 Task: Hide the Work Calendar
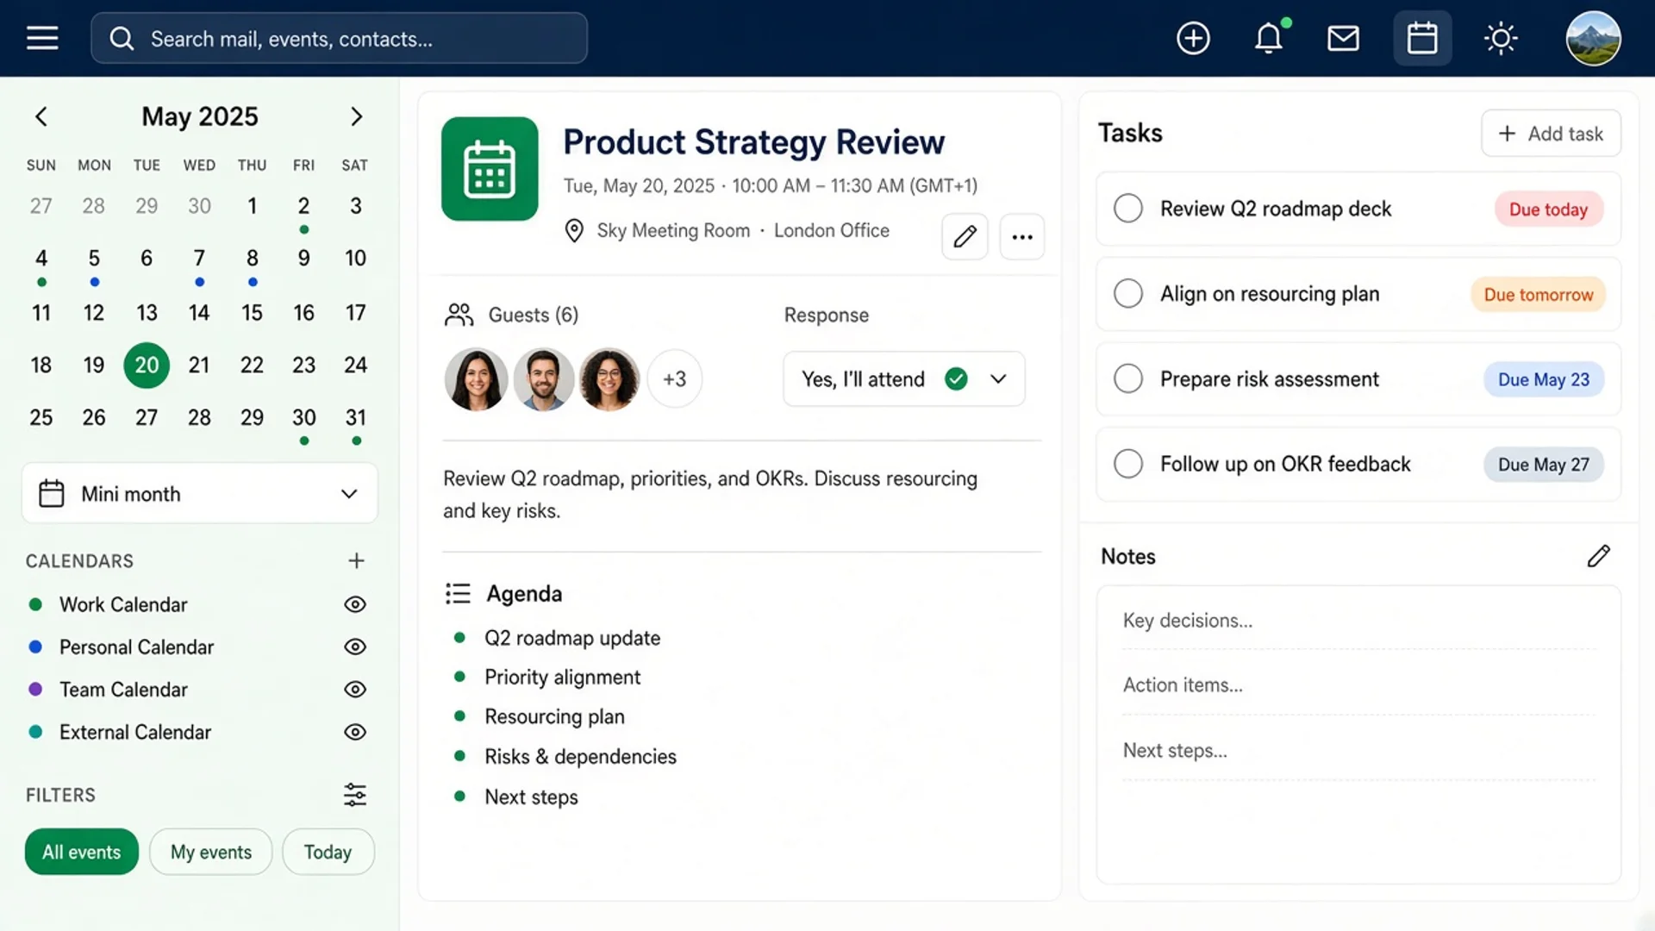[355, 604]
